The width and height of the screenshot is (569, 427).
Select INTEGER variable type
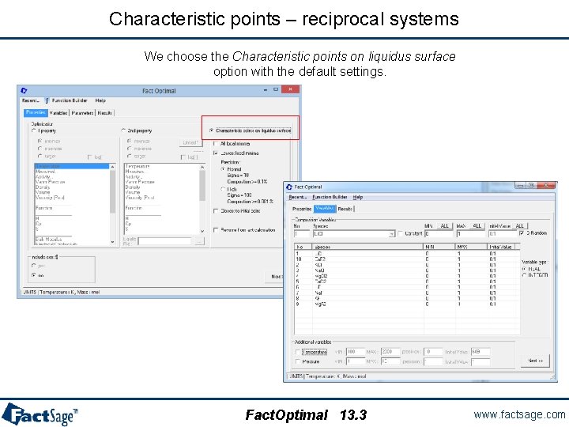[x=524, y=275]
